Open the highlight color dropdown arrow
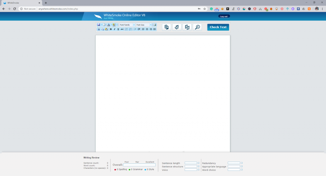The height and width of the screenshot is (176, 326). [x=117, y=25]
